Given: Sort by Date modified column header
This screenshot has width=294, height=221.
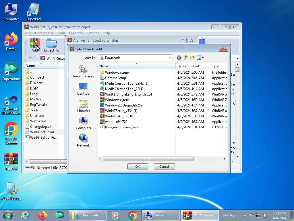Looking at the screenshot, I should (193, 66).
